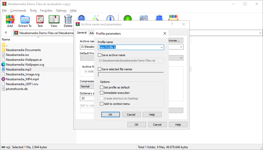Open the address bar path dropdown
Image resolution: width=263 pixels, height=150 pixels.
coord(260,33)
